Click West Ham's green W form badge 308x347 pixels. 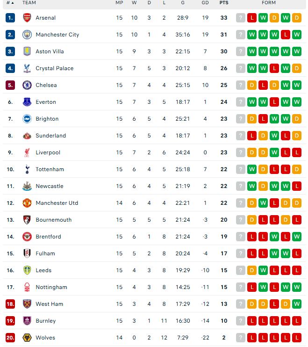click(x=297, y=304)
